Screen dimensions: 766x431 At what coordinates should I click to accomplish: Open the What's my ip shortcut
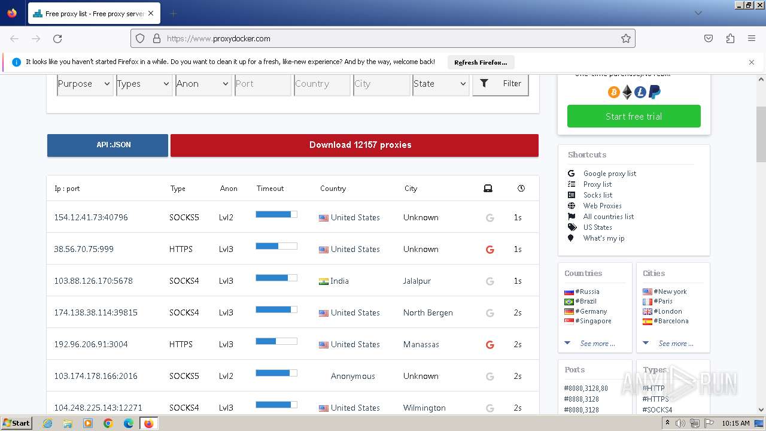[604, 238]
